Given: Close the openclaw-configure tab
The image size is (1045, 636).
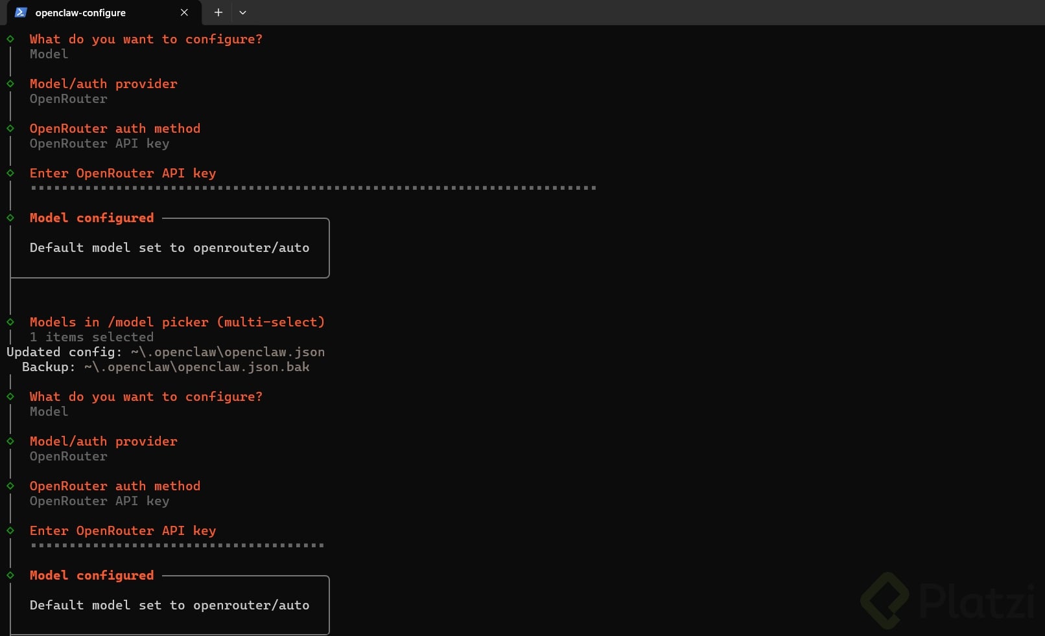Looking at the screenshot, I should click(x=184, y=12).
